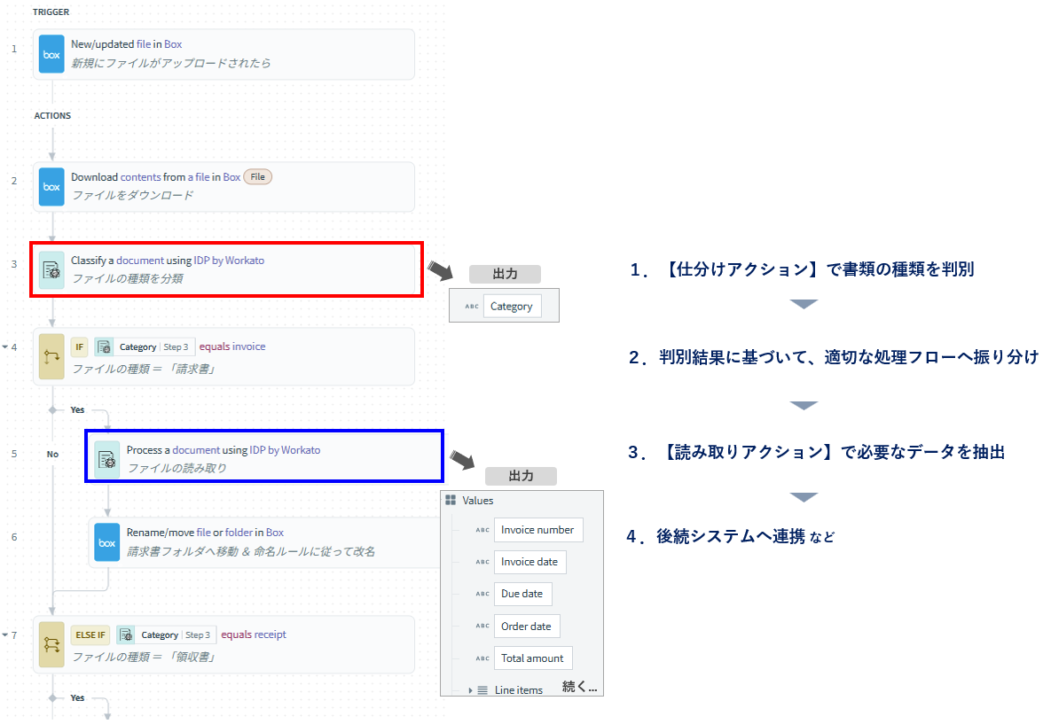Open the ELSE IF Category equals receipt step
The width and height of the screenshot is (1051, 724).
coord(224,645)
